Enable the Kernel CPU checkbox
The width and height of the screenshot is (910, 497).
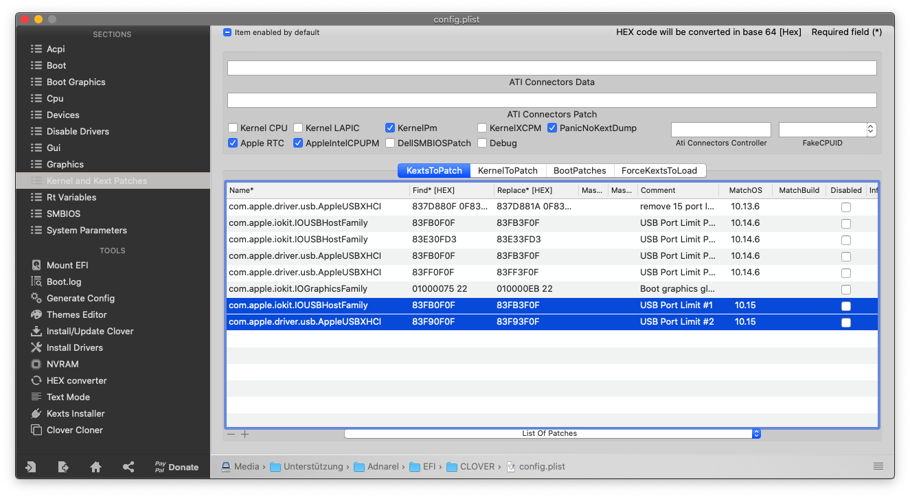pos(233,128)
